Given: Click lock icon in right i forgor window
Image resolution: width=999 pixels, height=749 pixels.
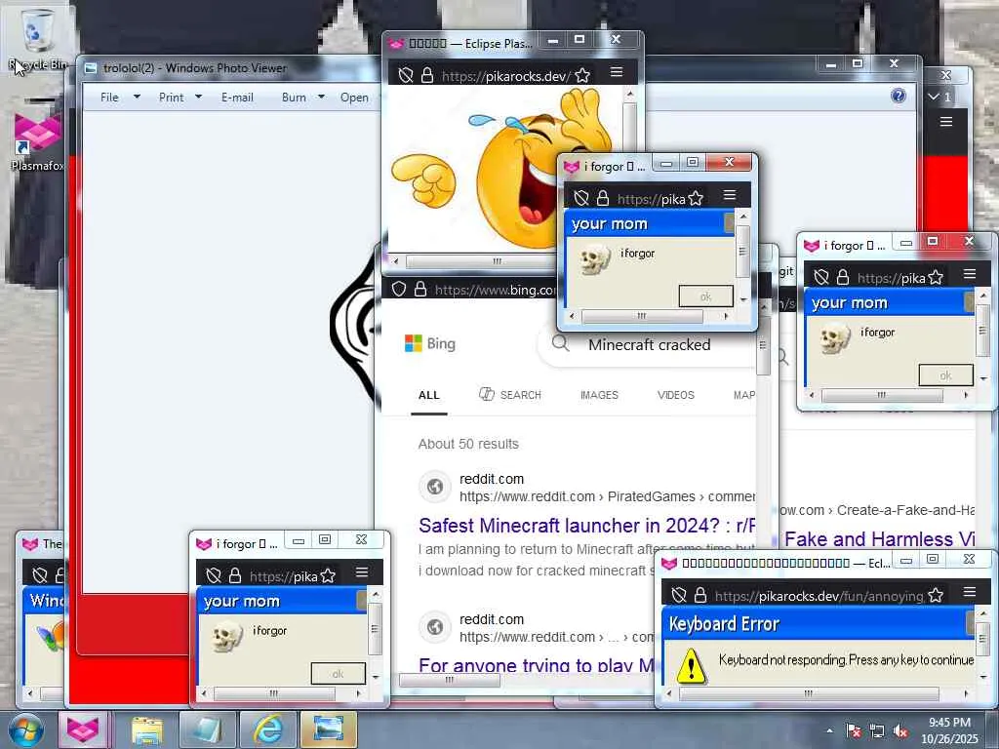Looking at the screenshot, I should (843, 277).
